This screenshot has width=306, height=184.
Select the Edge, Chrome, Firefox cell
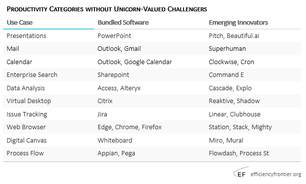point(129,127)
